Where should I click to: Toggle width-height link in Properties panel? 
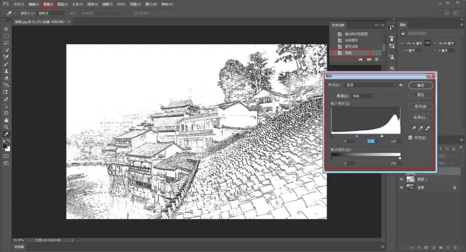pos(428,43)
